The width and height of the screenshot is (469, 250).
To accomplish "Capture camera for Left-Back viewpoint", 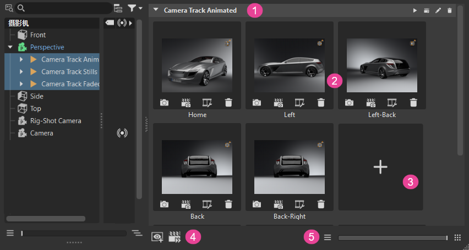I will 349,103.
